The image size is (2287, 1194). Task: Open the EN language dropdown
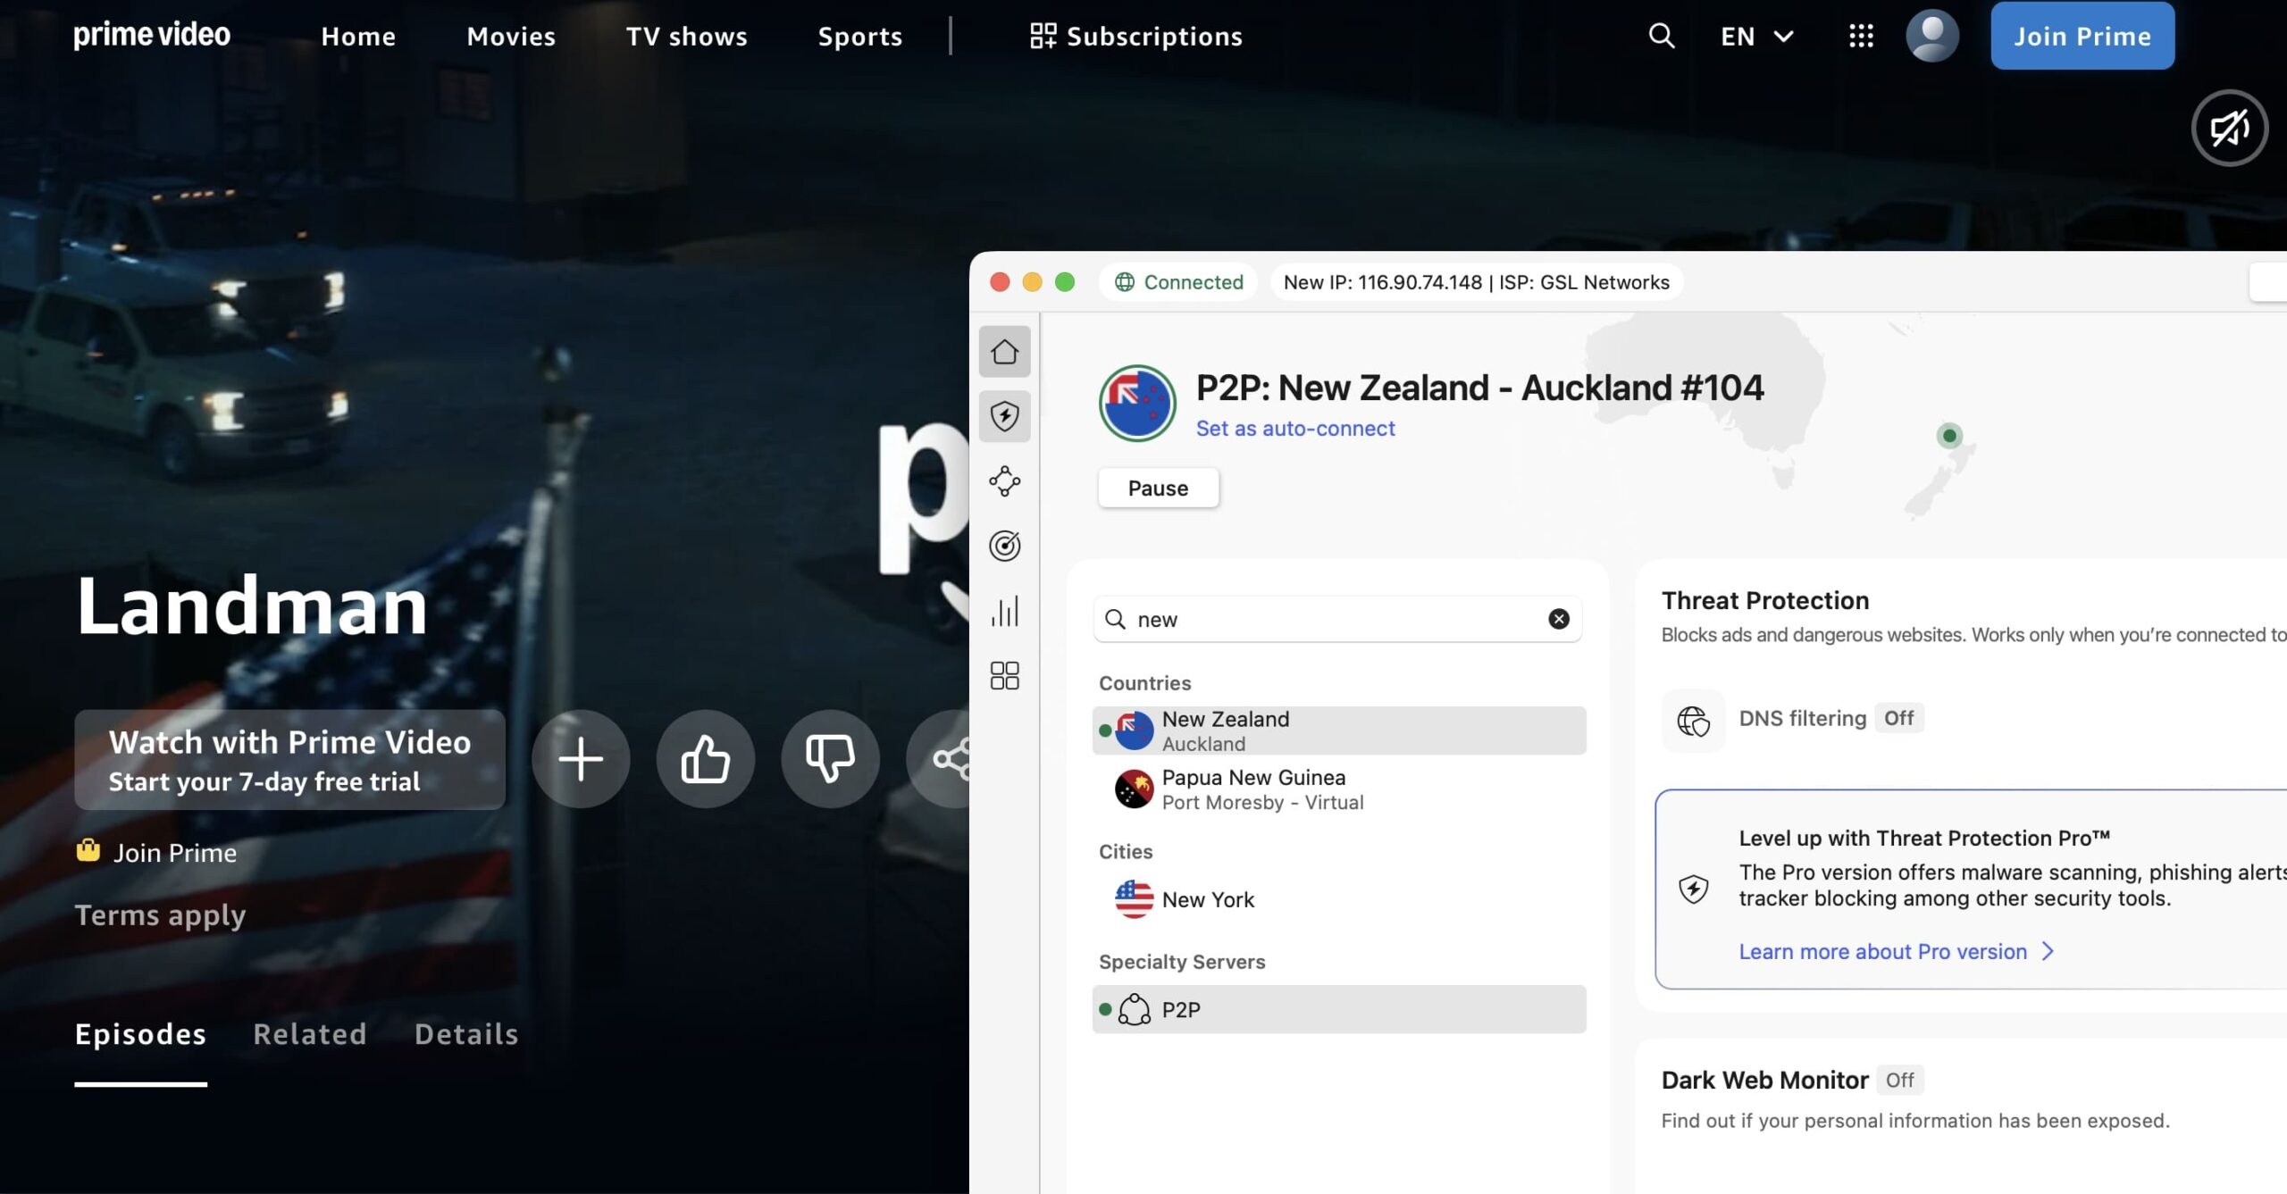point(1756,36)
